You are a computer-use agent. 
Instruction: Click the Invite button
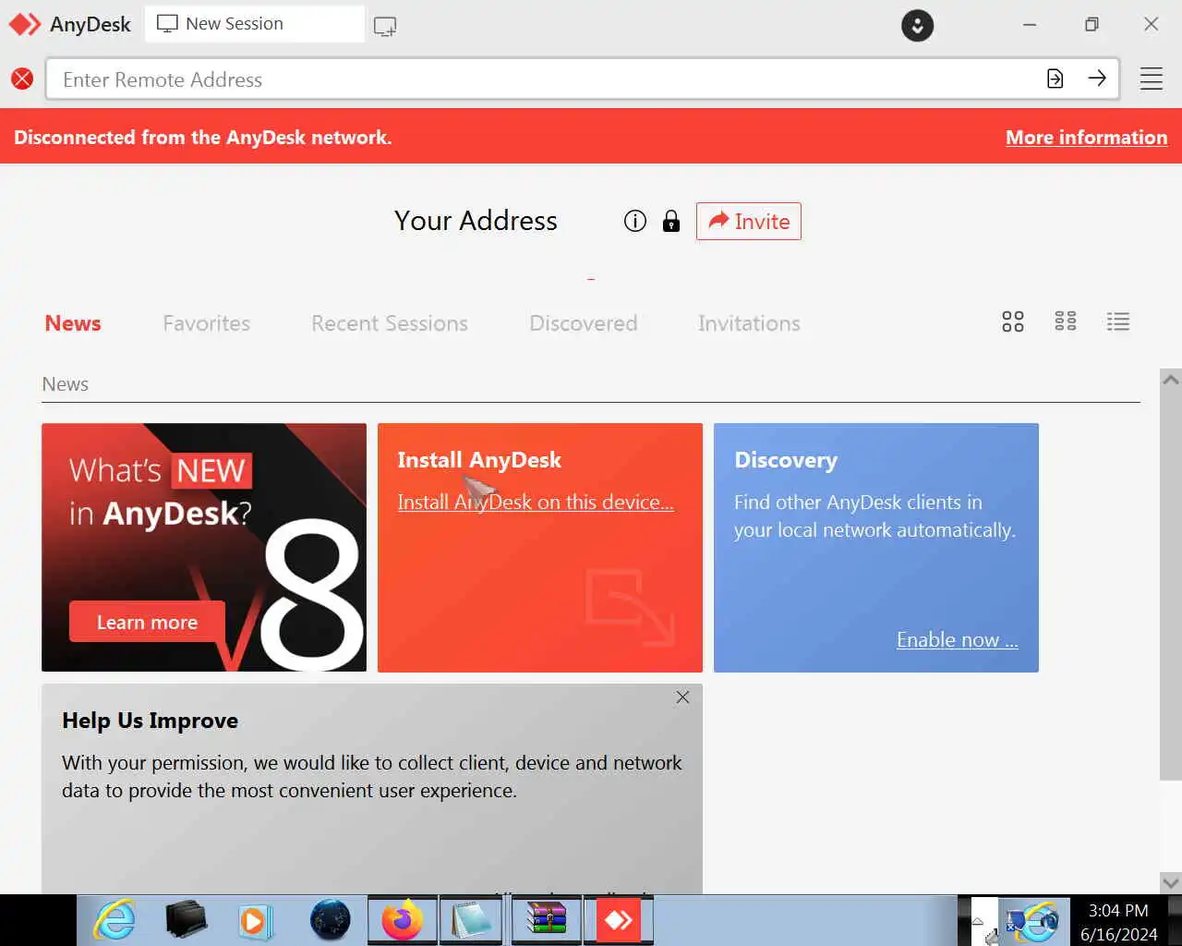[x=748, y=221]
